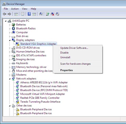Open the View menu
The image size is (126, 124).
click(25, 9)
